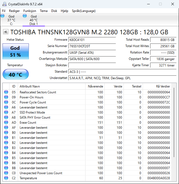Click status icon for BB row
Image resolution: width=179 pixels, height=184 pixels.
pyautogui.click(x=6, y=168)
